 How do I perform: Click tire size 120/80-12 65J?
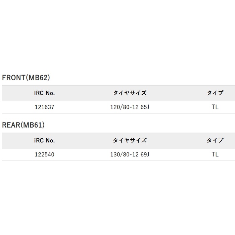coord(130,107)
